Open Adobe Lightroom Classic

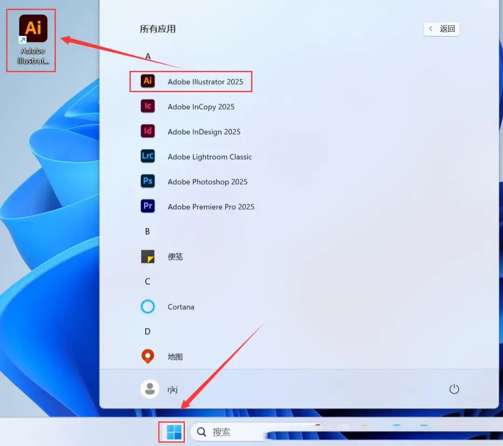coord(209,157)
